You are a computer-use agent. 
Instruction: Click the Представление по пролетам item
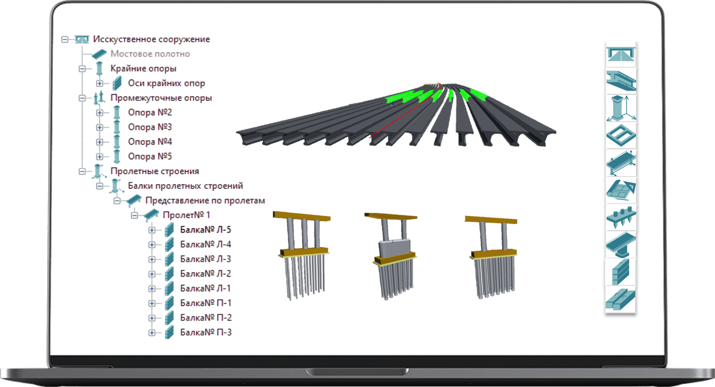tap(205, 201)
